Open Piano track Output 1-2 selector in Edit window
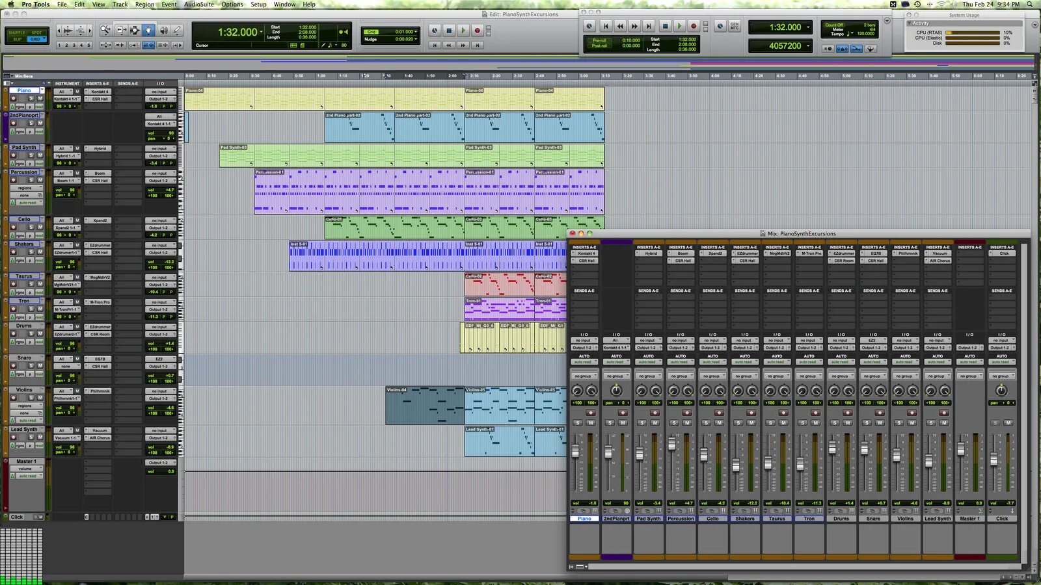Screen dimensions: 1041x585 160,99
